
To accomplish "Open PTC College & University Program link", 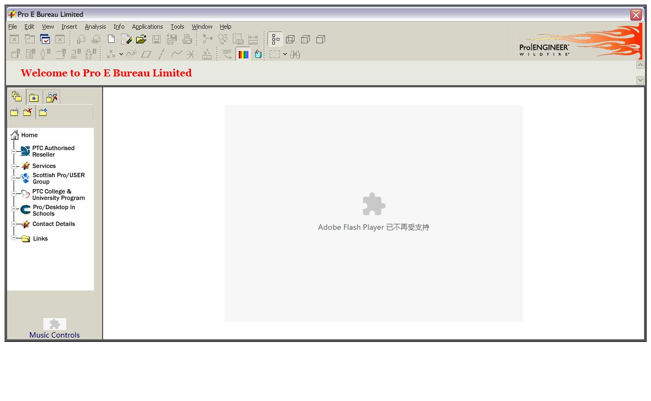I will [x=59, y=195].
